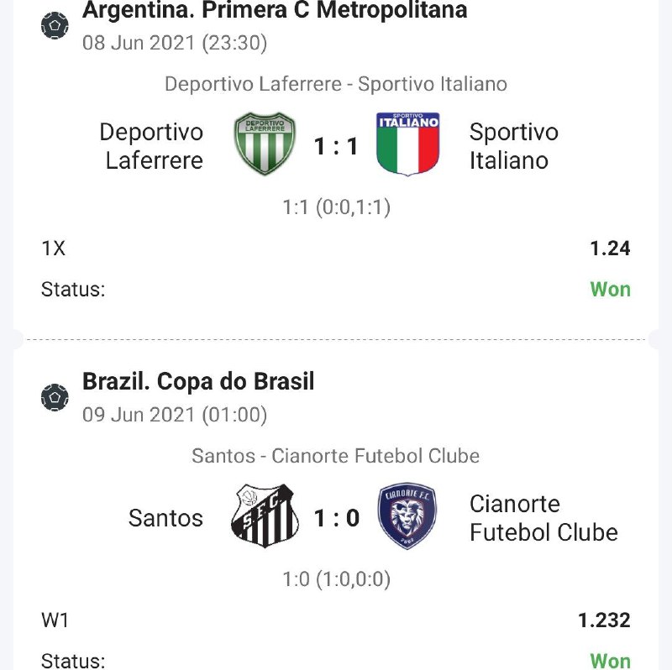Click the Deportivo Laferrere team name
Screen dimensions: 672x670
(x=152, y=146)
